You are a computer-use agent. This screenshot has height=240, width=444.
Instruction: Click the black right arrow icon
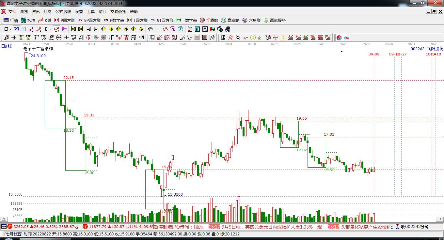click(96, 29)
